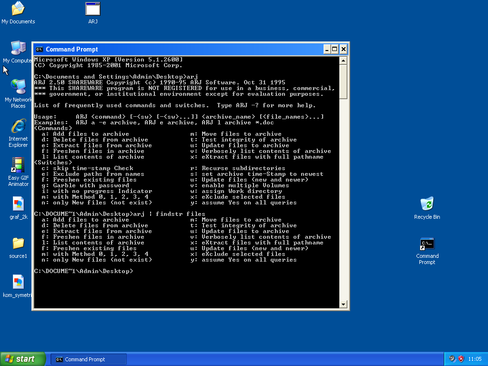
Task: Click the Command Prompt taskbar button
Action: click(x=88, y=359)
